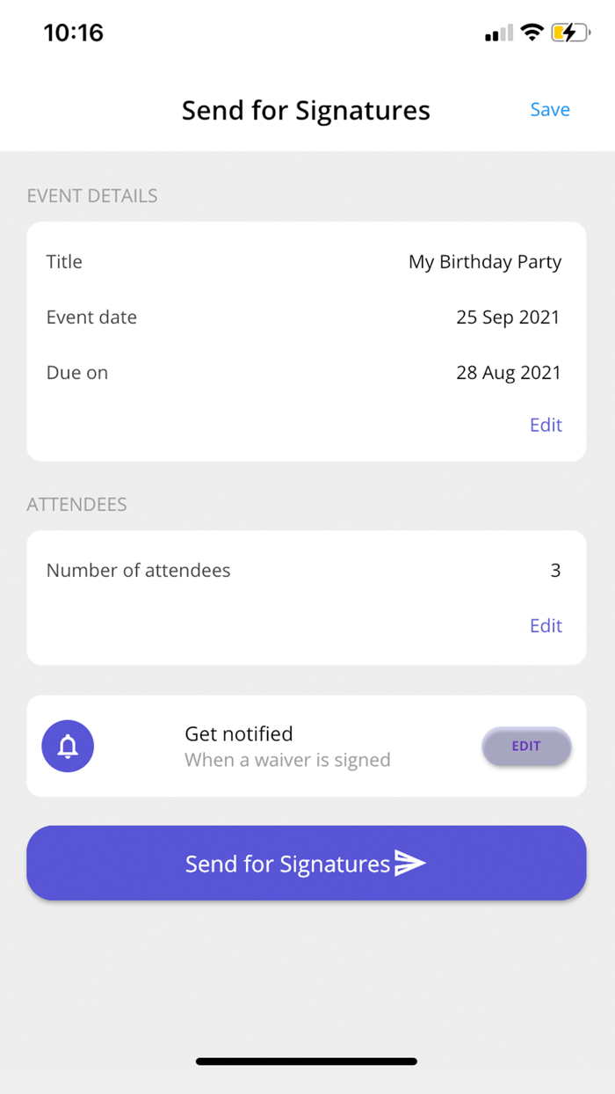Save the waiver event settings

point(550,109)
